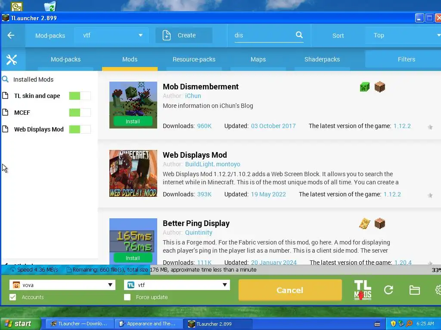The image size is (441, 330).
Task: Open the game folder icon
Action: click(415, 290)
